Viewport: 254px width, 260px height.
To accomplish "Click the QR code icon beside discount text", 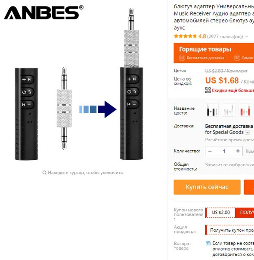I will click(208, 90).
